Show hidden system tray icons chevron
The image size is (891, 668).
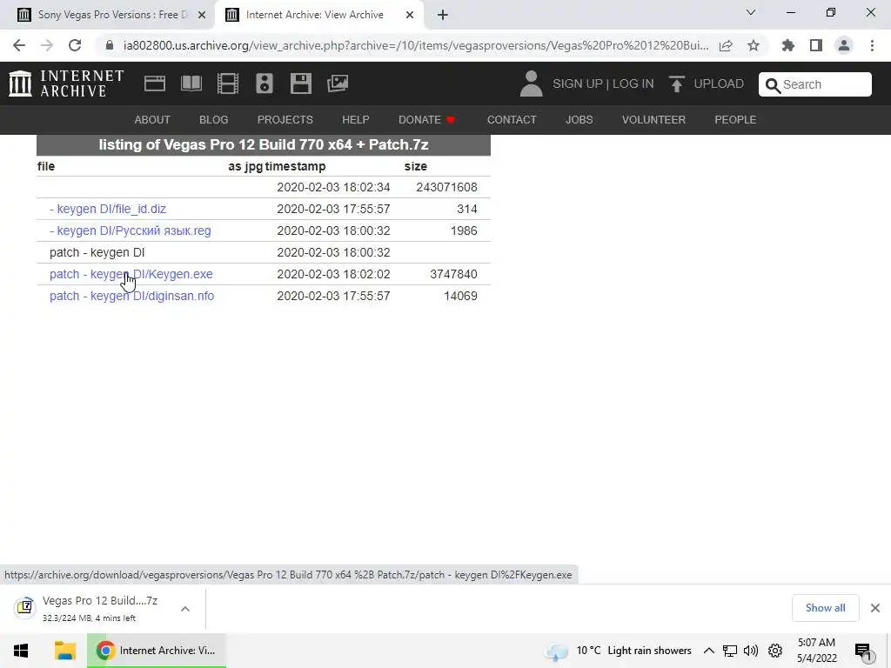click(708, 651)
